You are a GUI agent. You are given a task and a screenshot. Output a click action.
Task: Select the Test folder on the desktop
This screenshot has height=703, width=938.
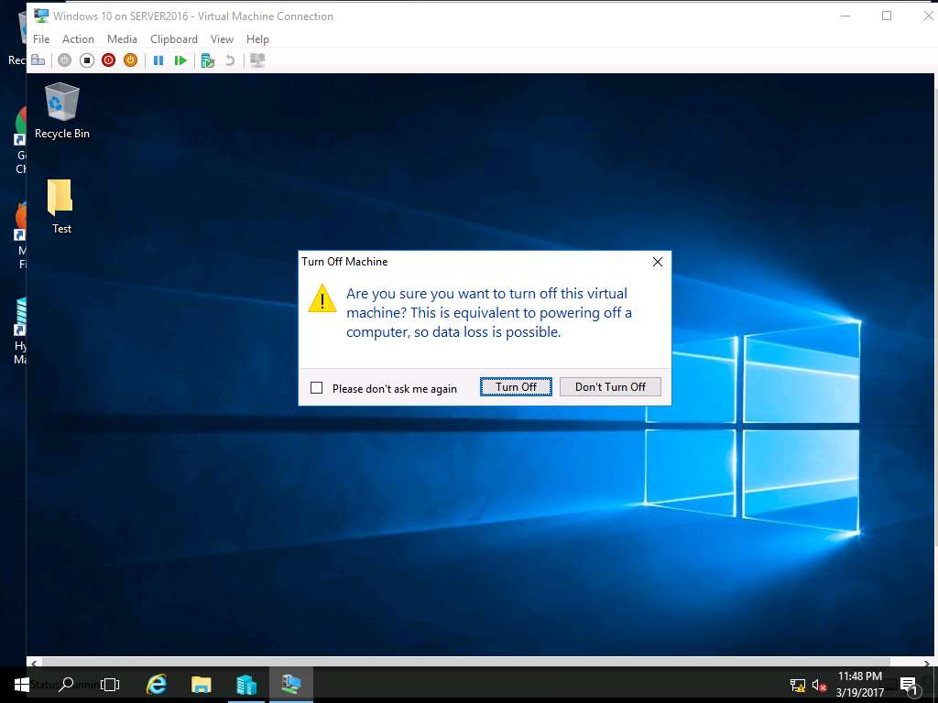click(x=61, y=206)
